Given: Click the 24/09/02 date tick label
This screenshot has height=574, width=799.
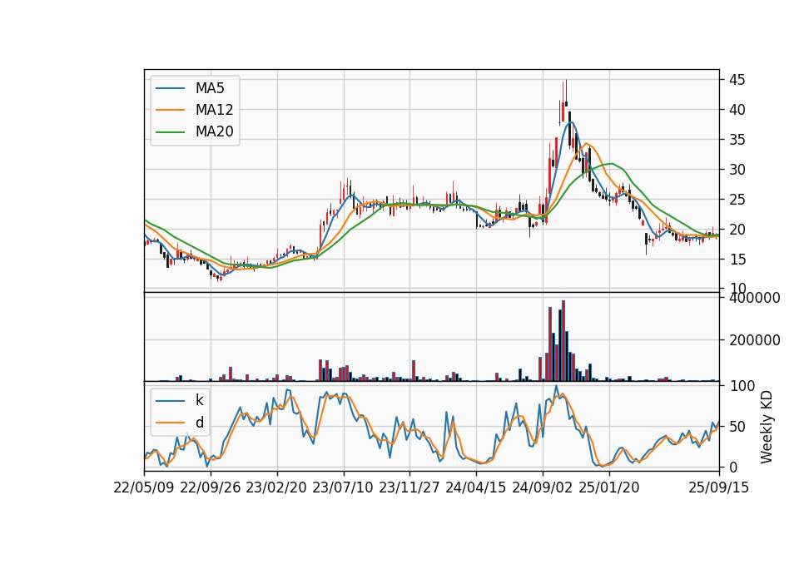Looking at the screenshot, I should [x=542, y=487].
